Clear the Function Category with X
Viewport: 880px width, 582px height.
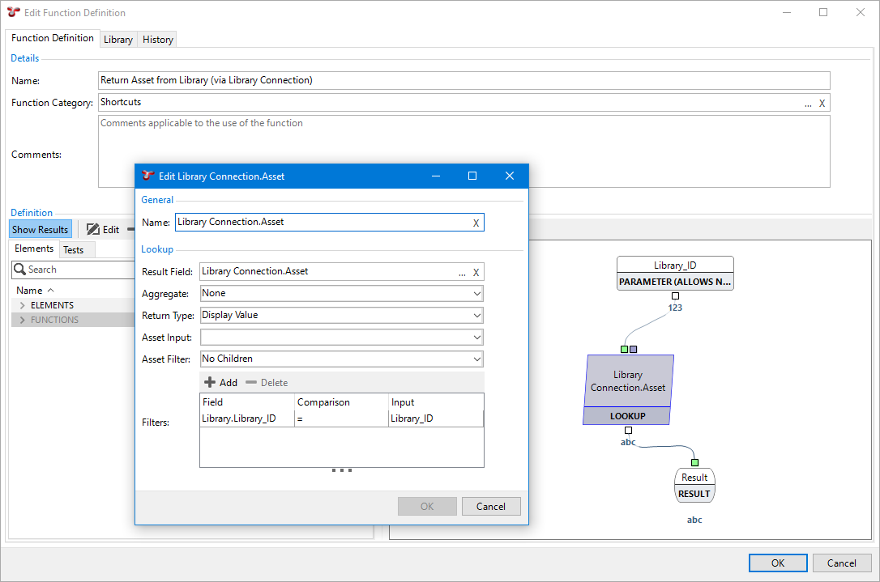coord(822,103)
